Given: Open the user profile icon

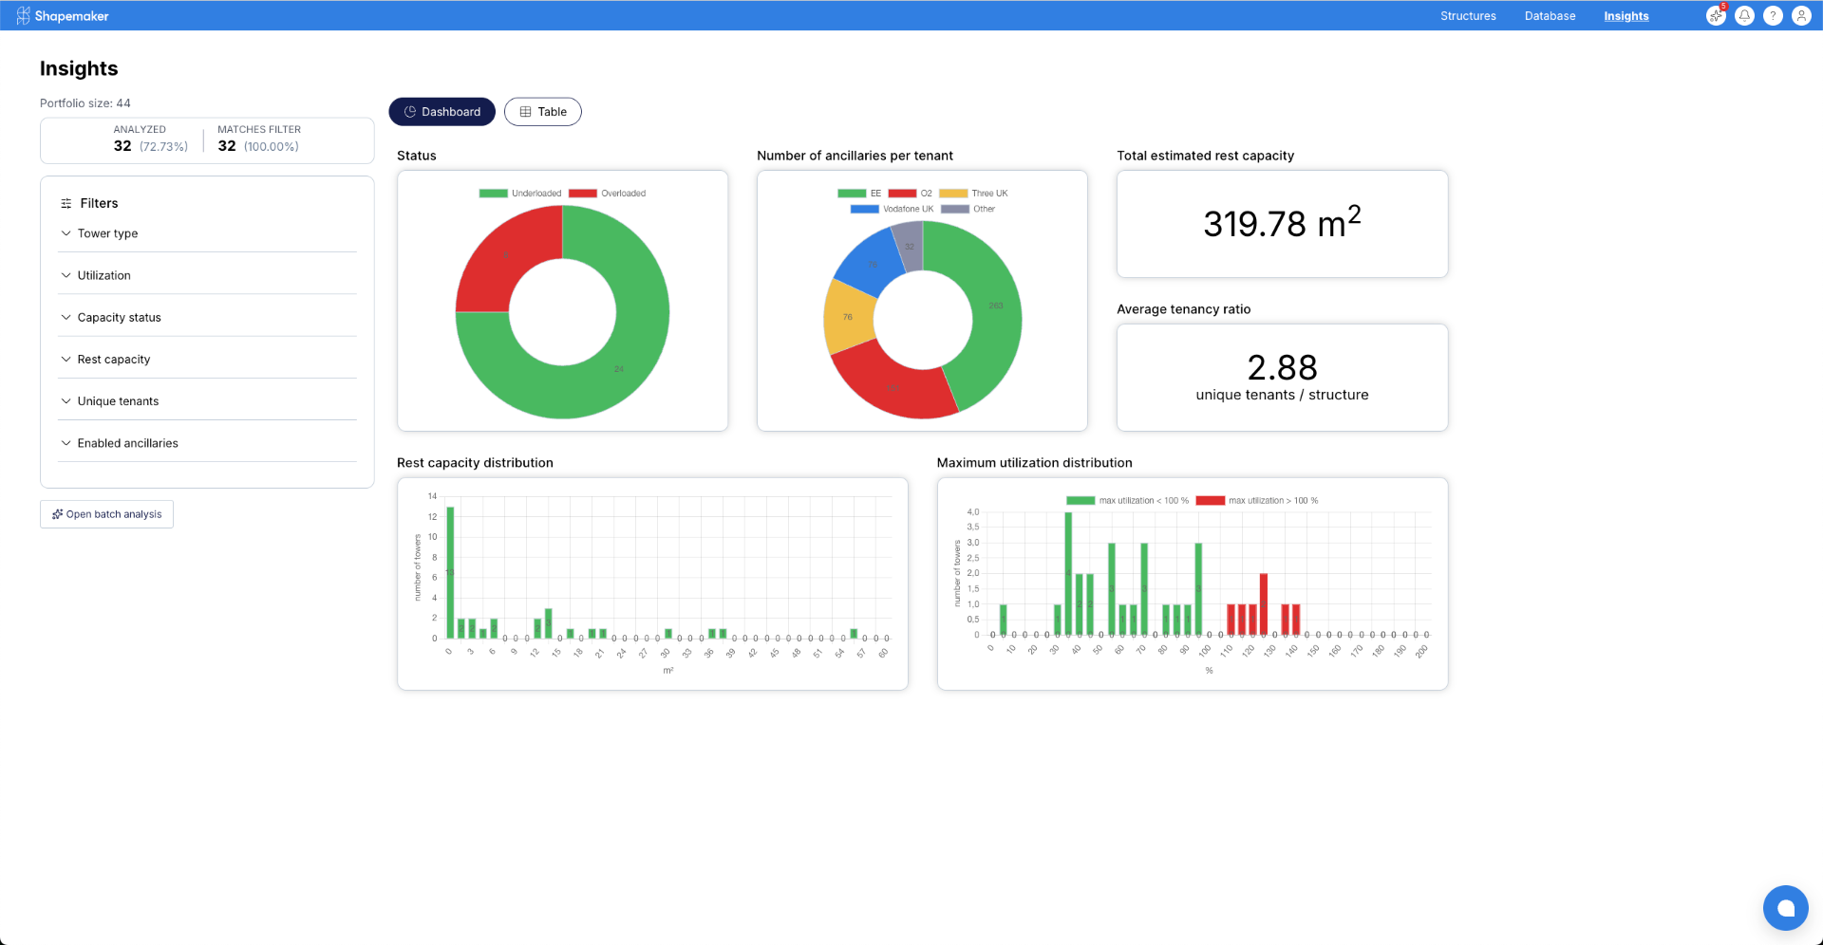Looking at the screenshot, I should point(1801,16).
